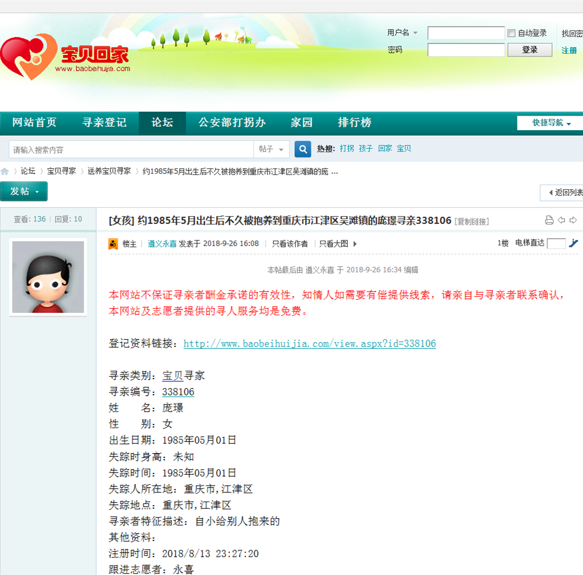Click the 送养宝贝寻家 breadcrumb link
This screenshot has width=583, height=575.
(x=109, y=171)
